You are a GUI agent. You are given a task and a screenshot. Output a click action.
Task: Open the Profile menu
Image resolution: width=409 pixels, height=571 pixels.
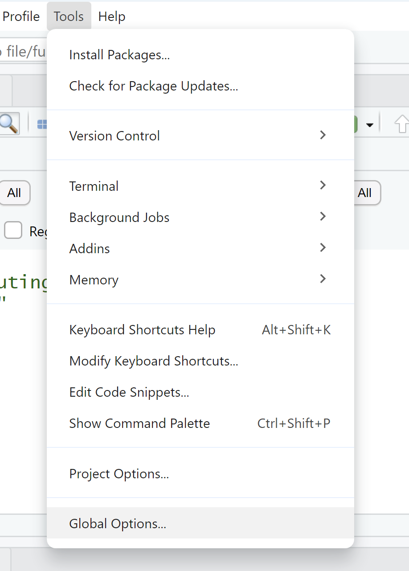[x=21, y=16]
